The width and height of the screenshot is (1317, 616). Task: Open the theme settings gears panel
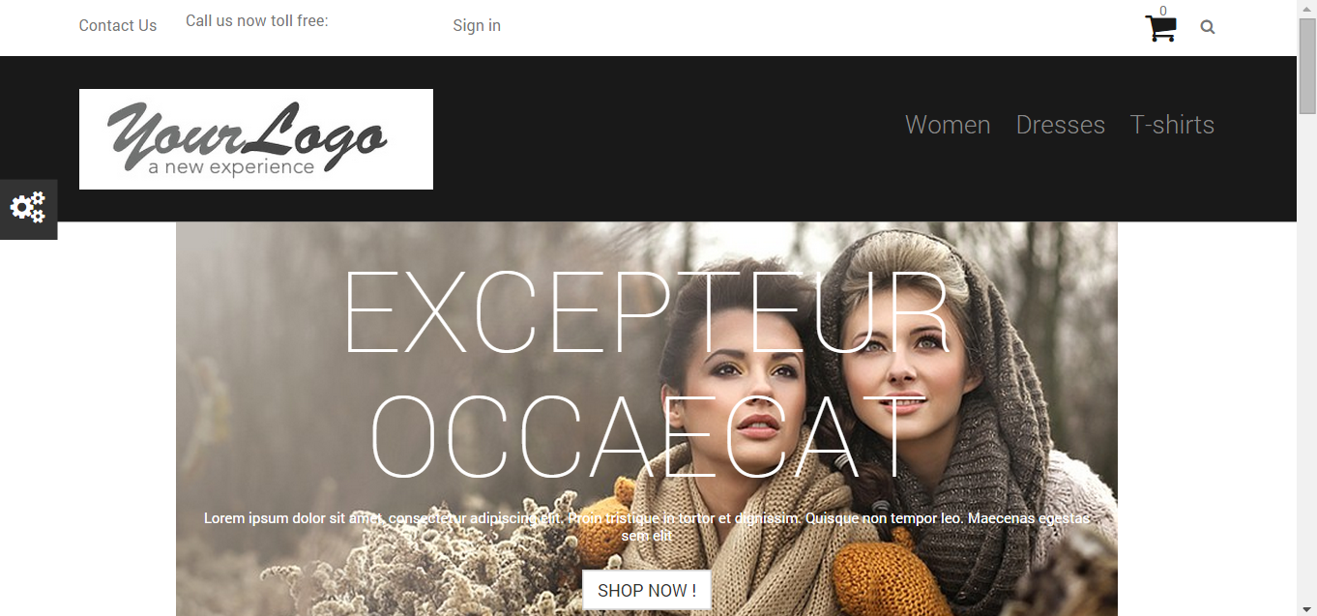(28, 209)
